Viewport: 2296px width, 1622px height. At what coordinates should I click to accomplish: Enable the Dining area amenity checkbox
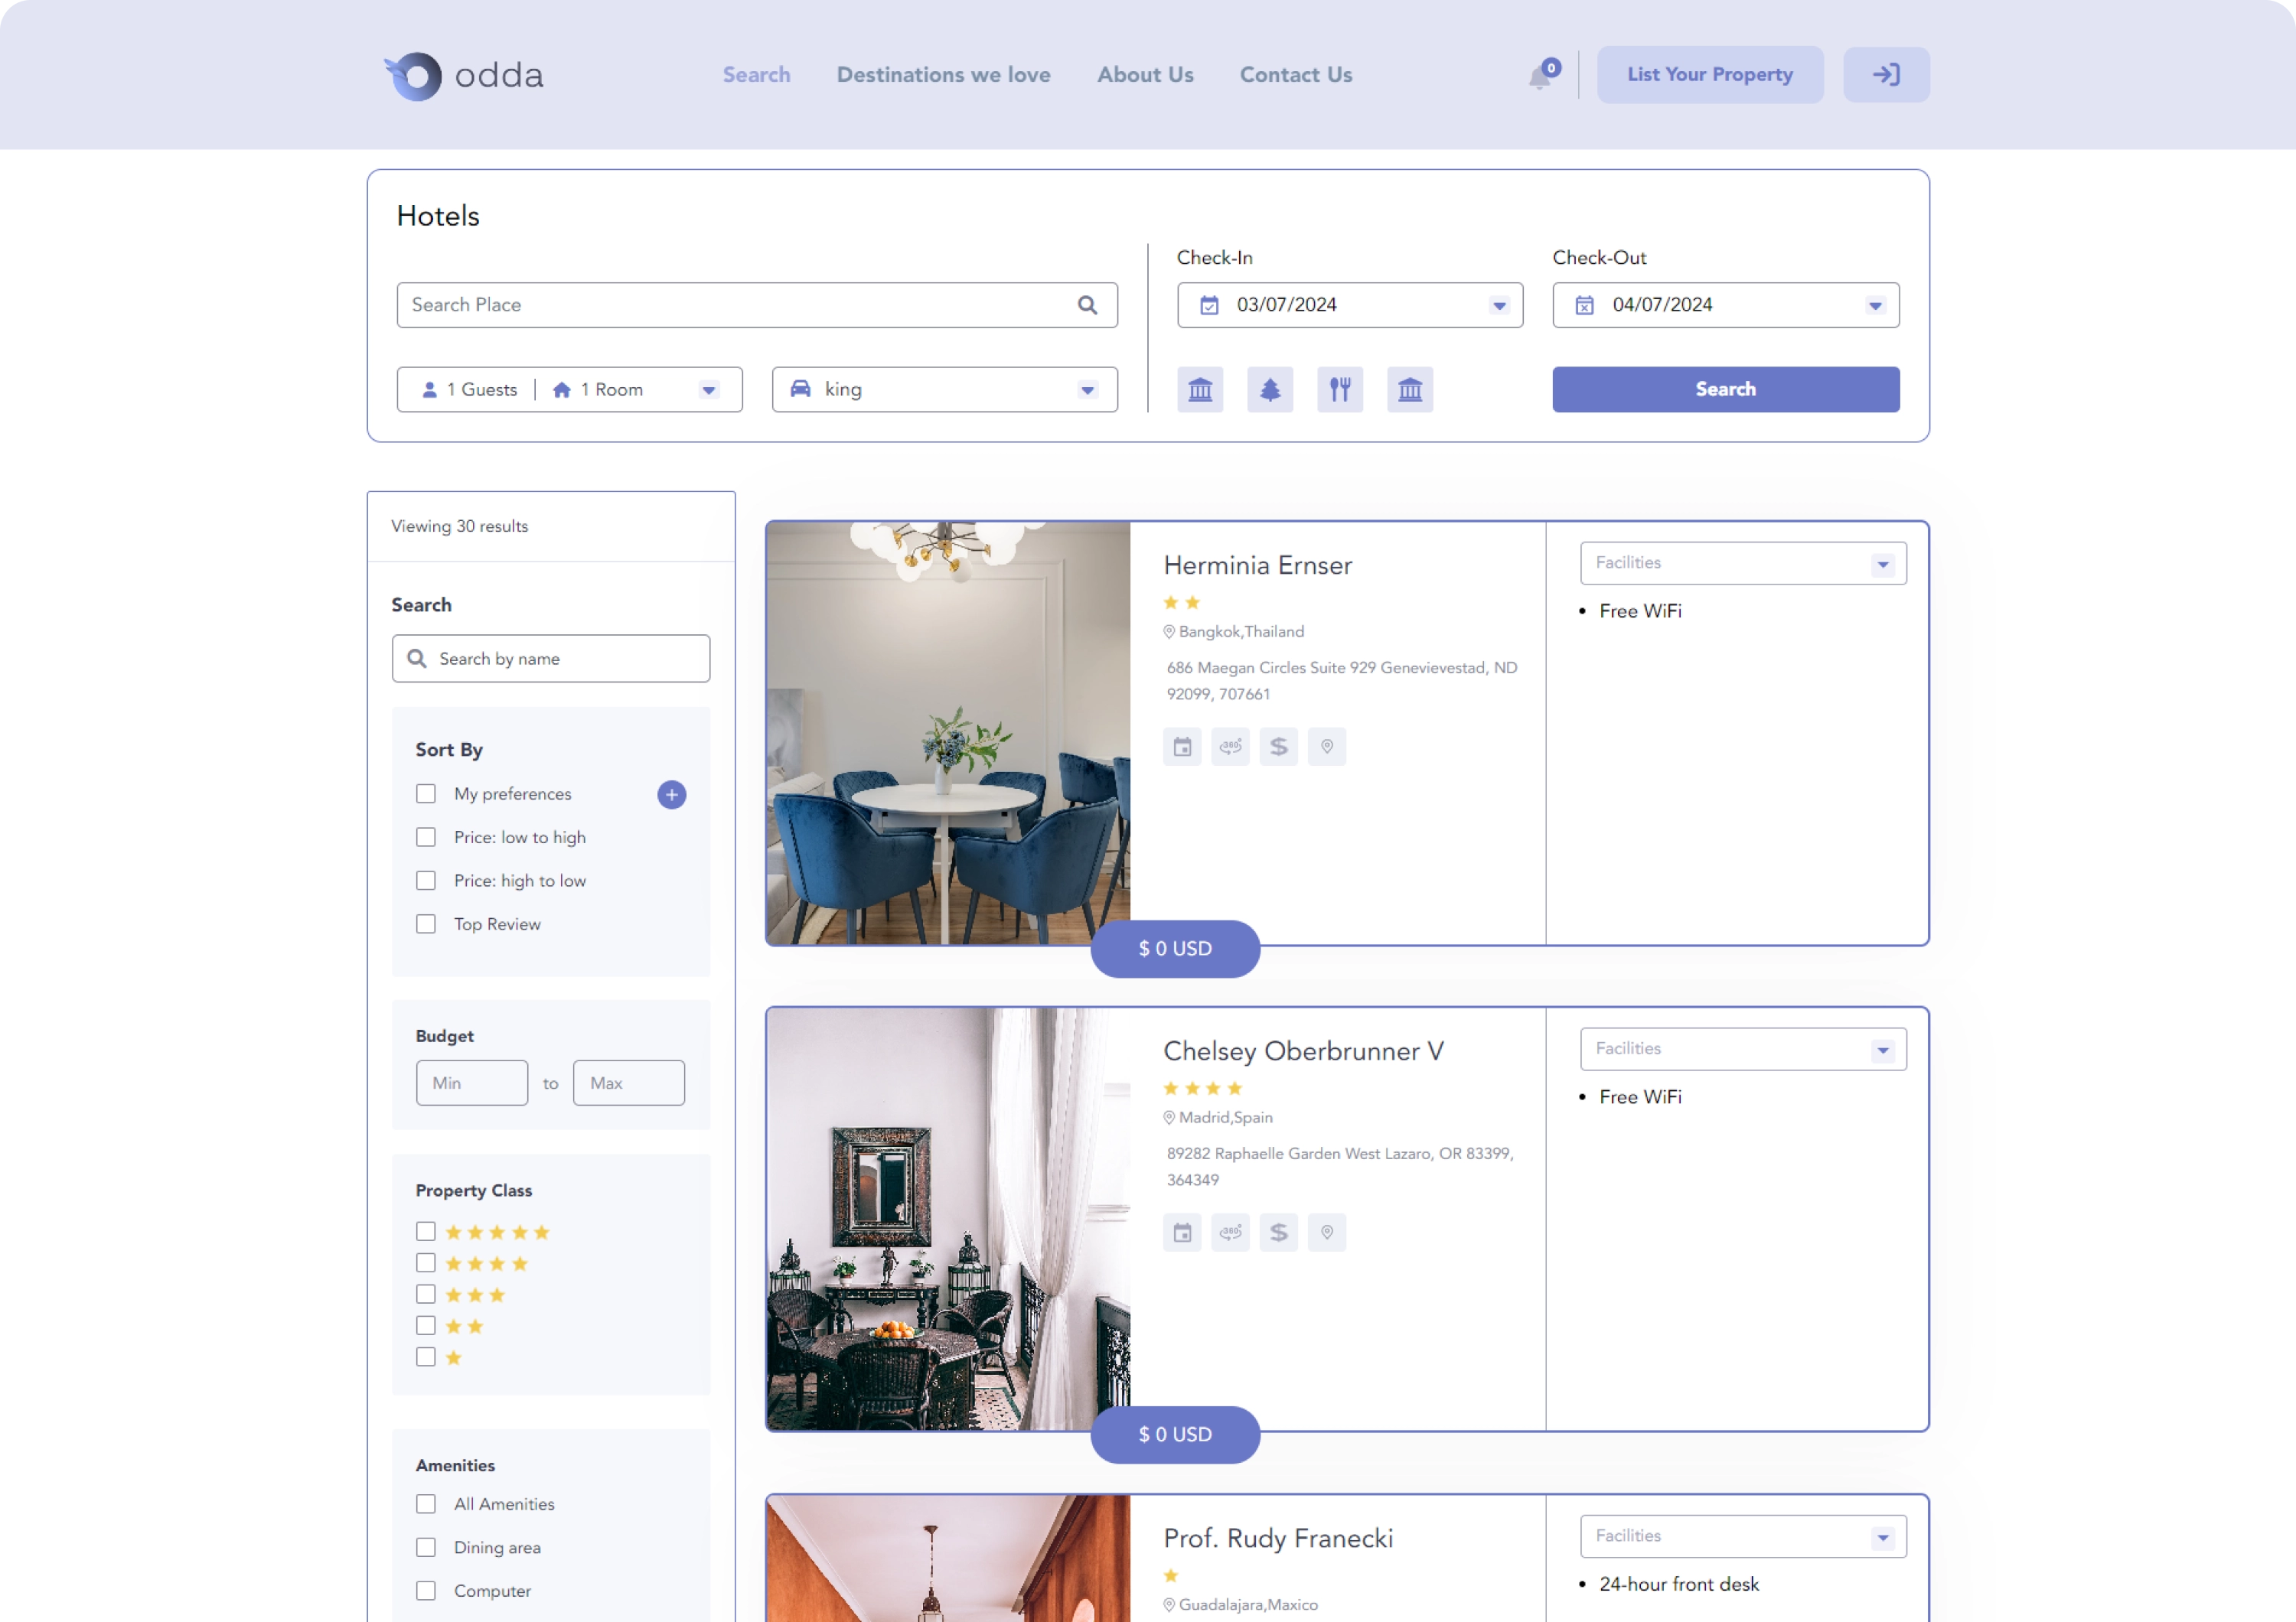click(426, 1547)
